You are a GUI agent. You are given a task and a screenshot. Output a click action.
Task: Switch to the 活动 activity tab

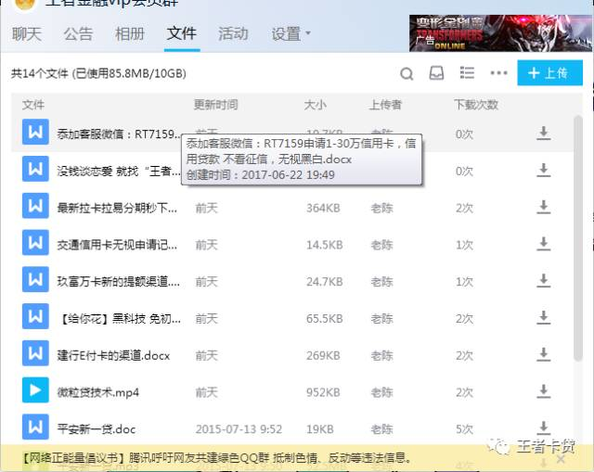coord(233,34)
